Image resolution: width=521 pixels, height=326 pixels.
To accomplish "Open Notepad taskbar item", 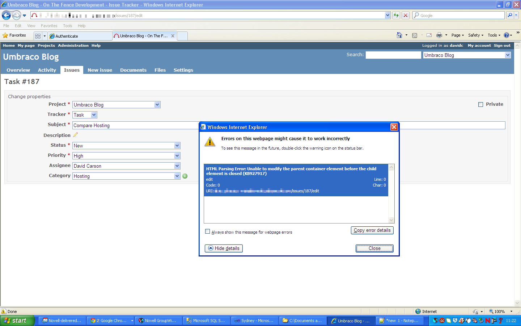I will point(400,321).
